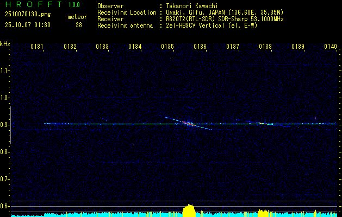Click the 0132 time marker
Image resolution: width=342 pixels, height=217 pixels.
pyautogui.click(x=70, y=47)
